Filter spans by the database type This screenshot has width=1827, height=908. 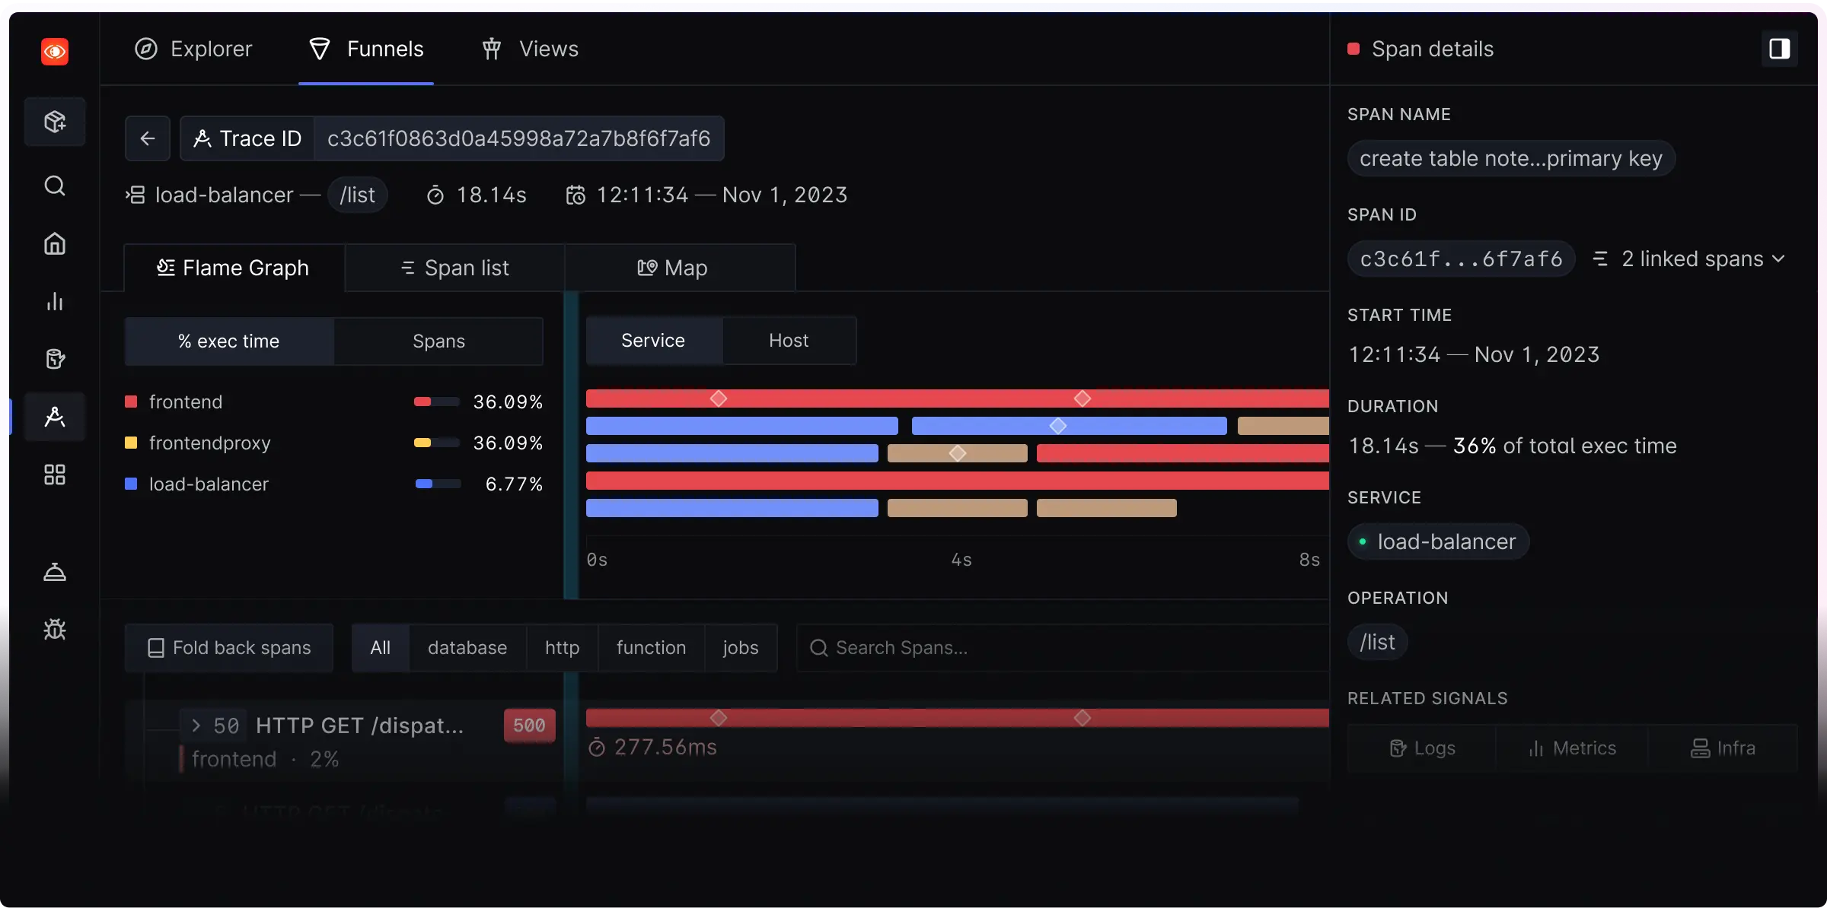(467, 648)
